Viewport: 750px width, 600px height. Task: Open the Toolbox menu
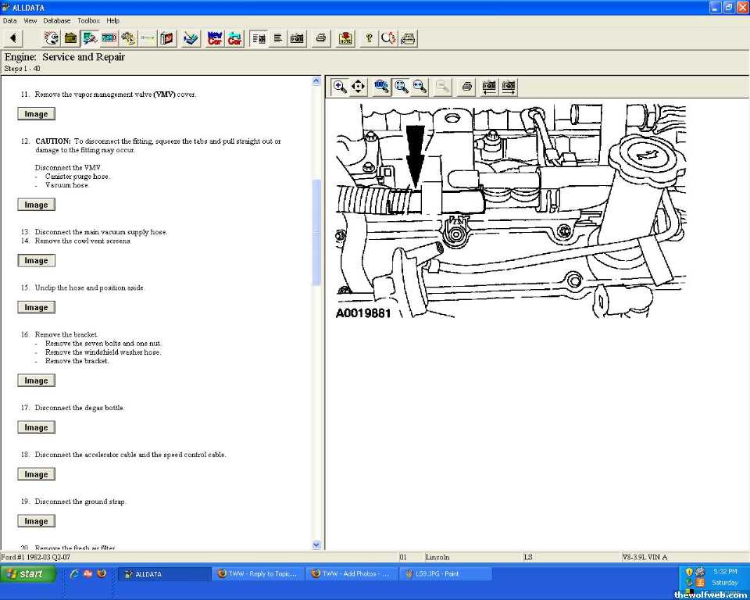click(88, 20)
